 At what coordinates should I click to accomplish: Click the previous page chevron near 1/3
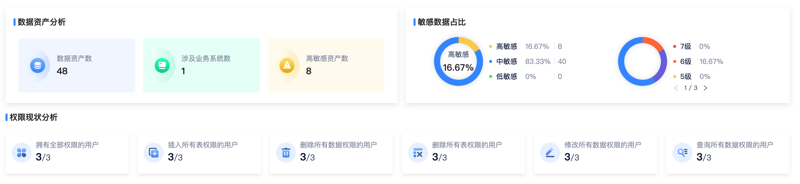(676, 88)
